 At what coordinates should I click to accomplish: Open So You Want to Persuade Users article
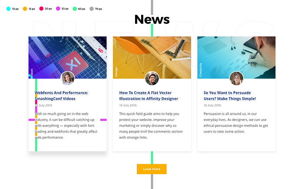(230, 96)
